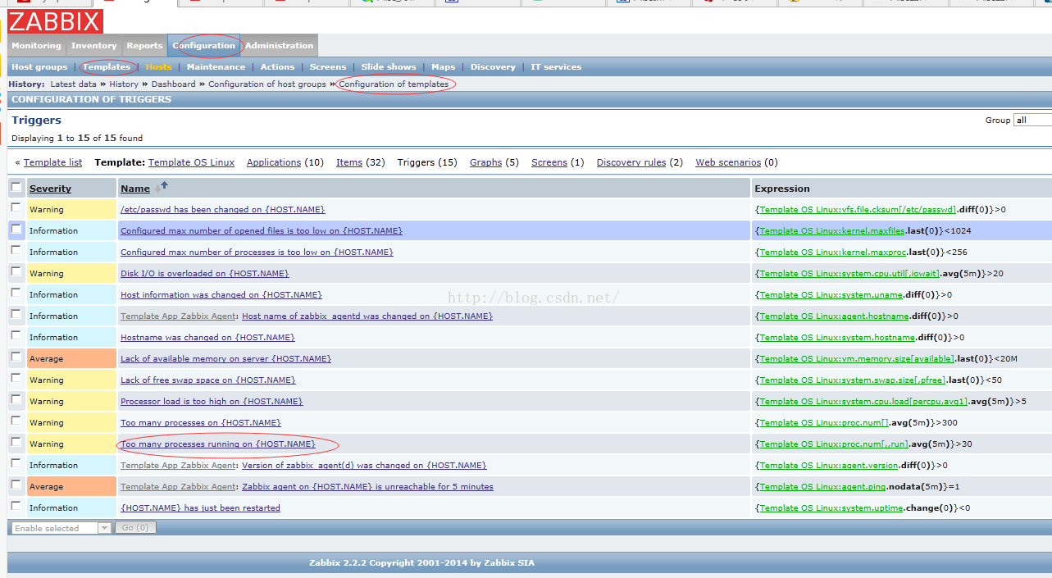Image resolution: width=1052 pixels, height=578 pixels.
Task: Click the Go (0) button
Action: pos(135,528)
